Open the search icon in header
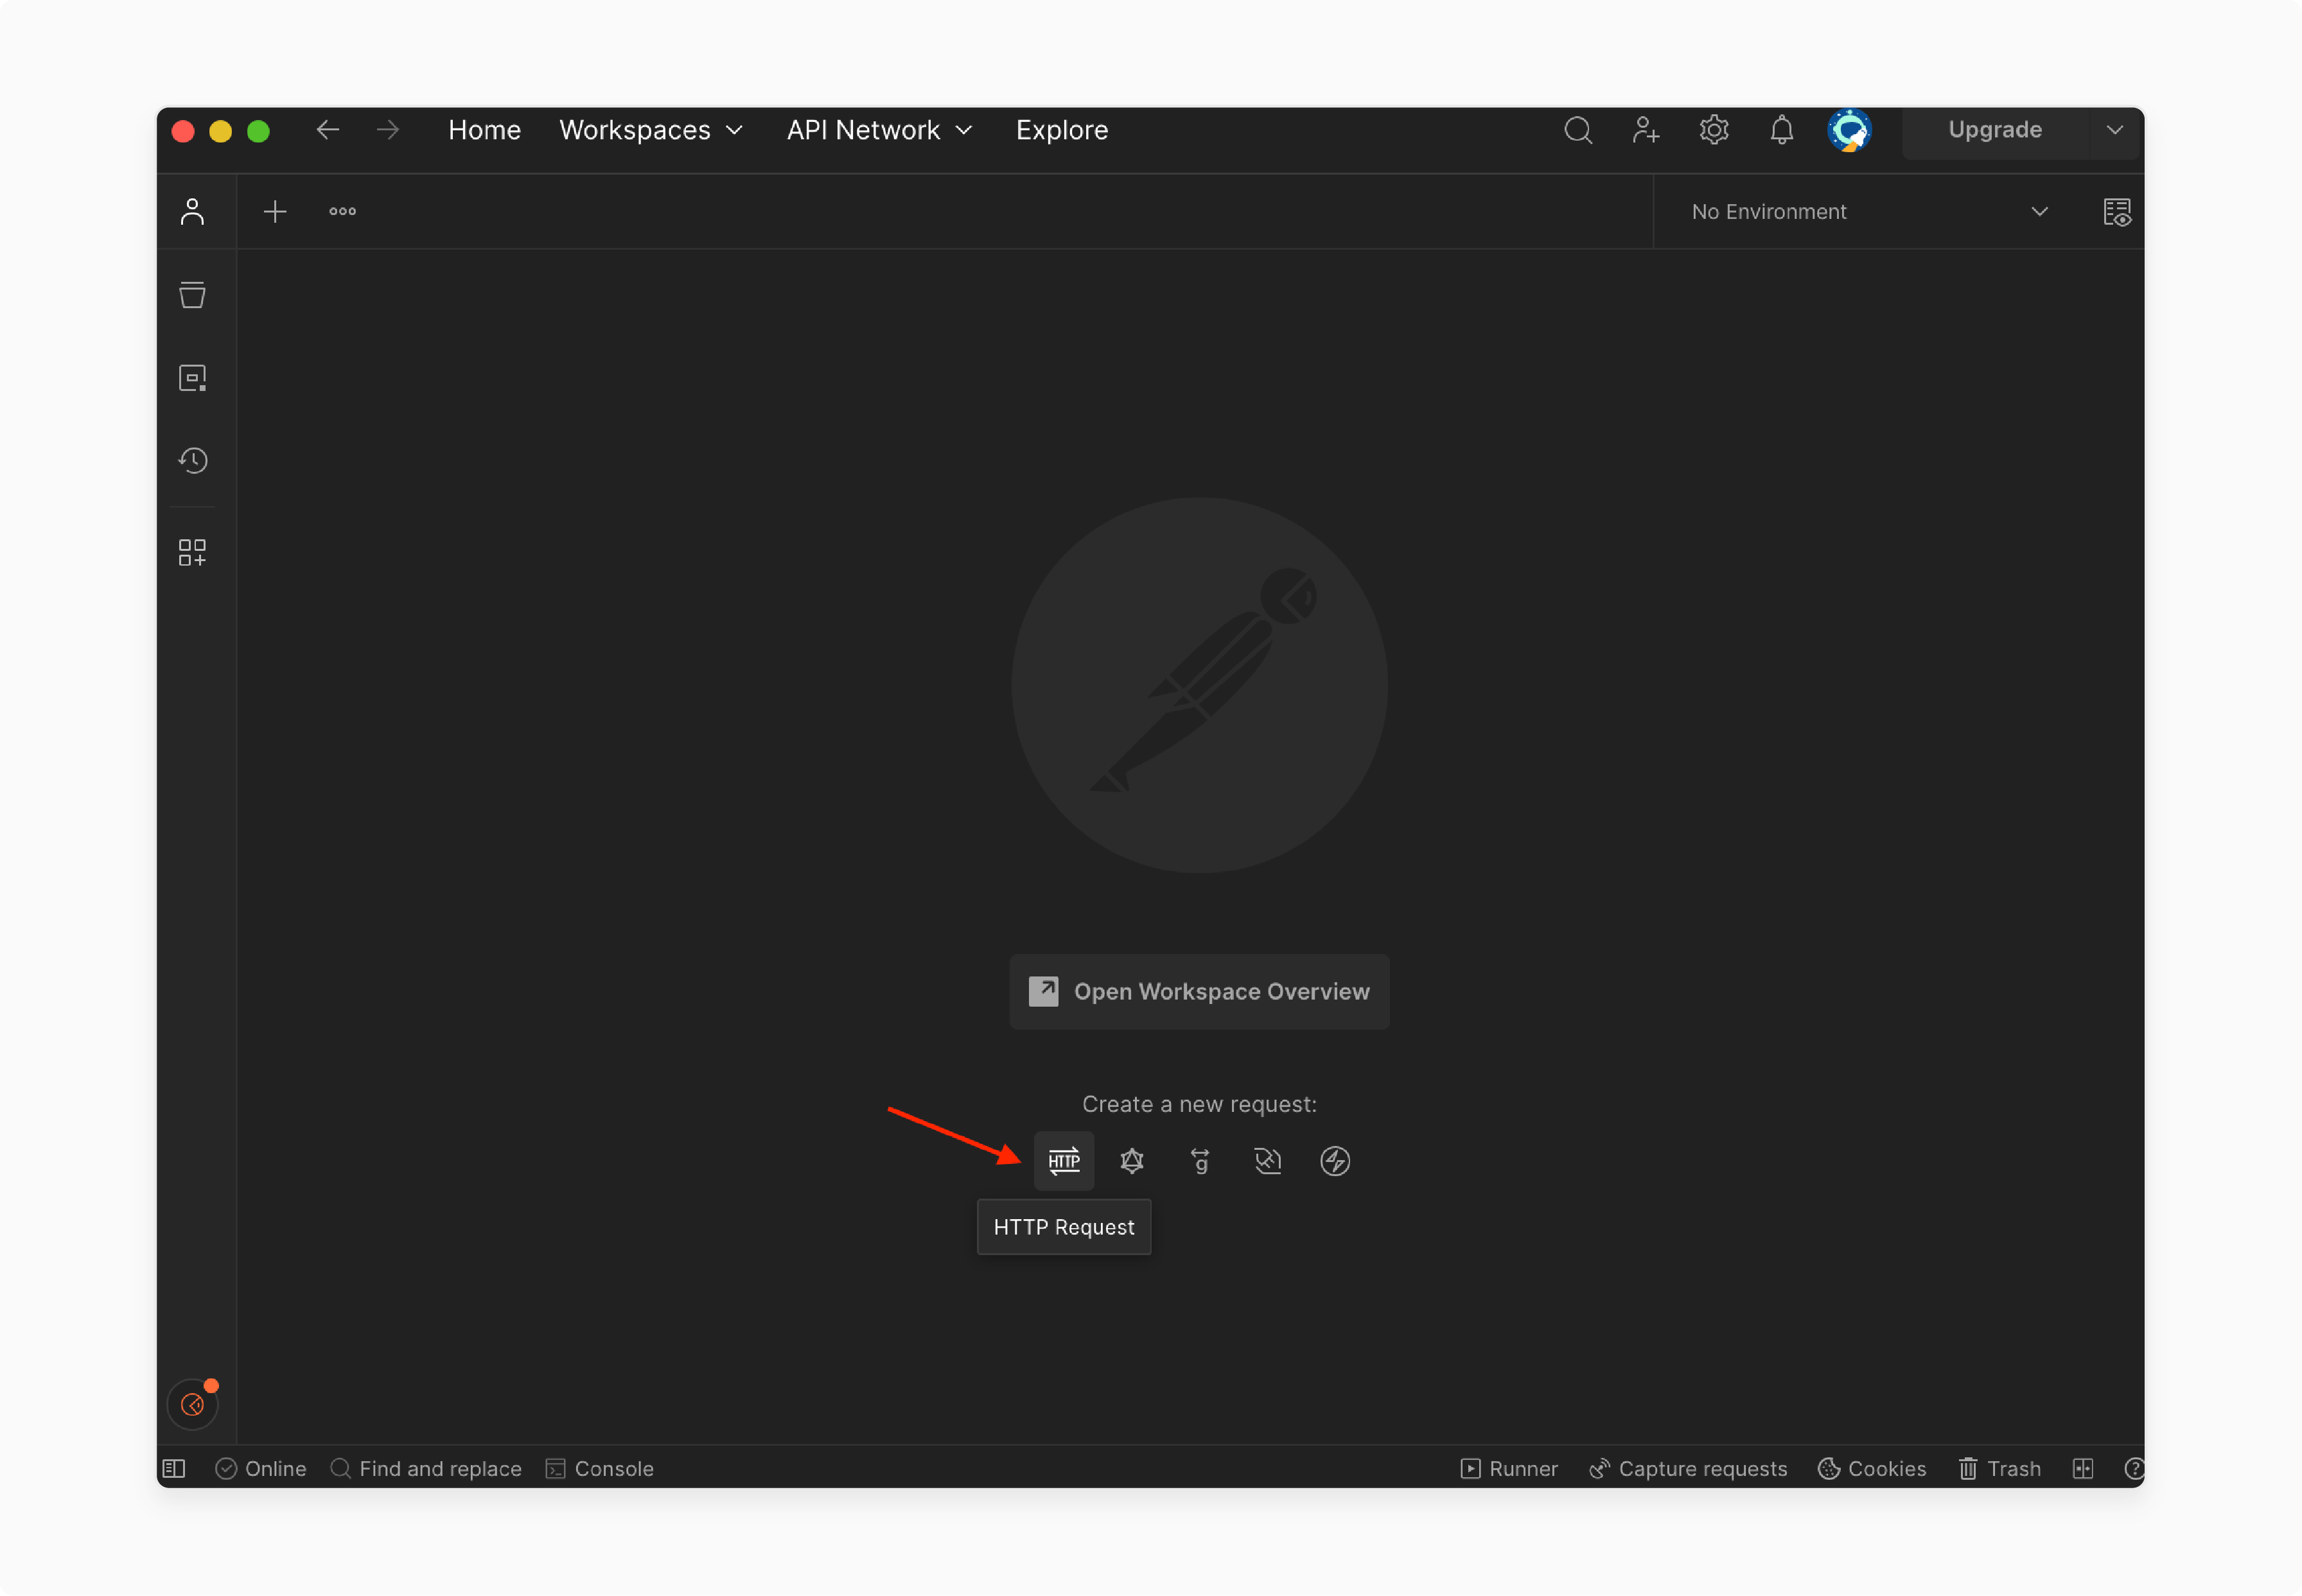The height and width of the screenshot is (1596, 2302). [1577, 130]
